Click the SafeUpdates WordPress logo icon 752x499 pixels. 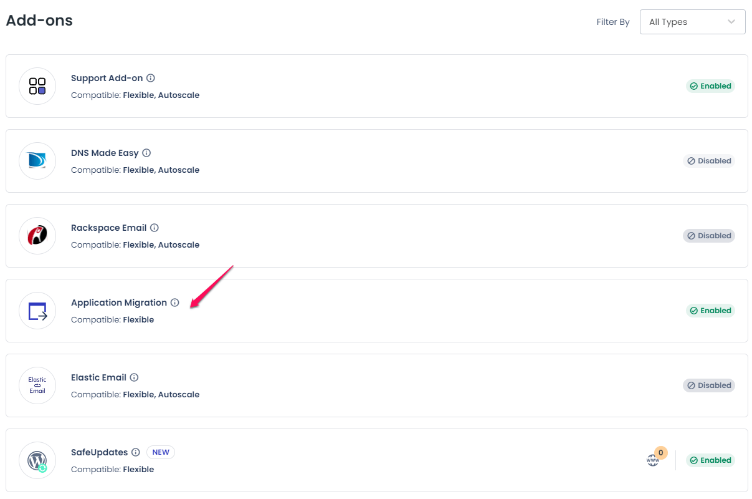pyautogui.click(x=37, y=460)
